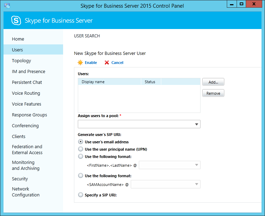The width and height of the screenshot is (265, 216).
Task: Select Use the user principal name (UPN)
Action: coord(81,149)
